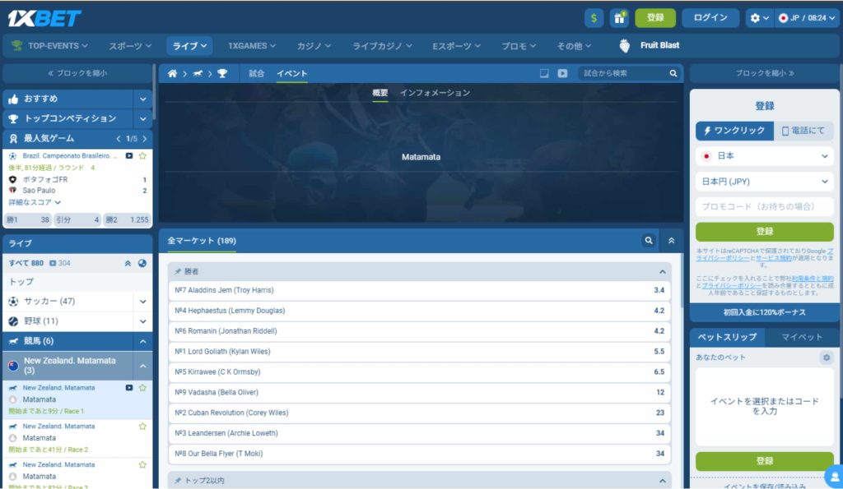Search markets using 全マーケット magnifier icon
The width and height of the screenshot is (843, 489).
coord(649,241)
